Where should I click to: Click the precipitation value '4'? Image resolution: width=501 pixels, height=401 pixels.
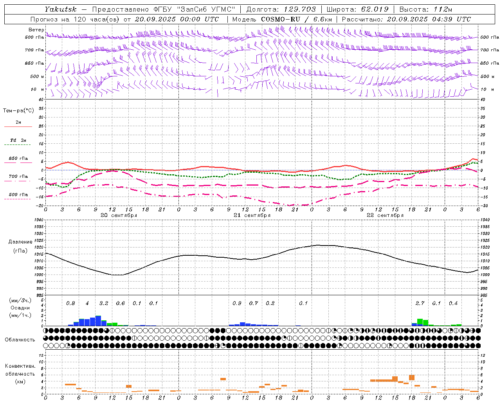(x=87, y=303)
